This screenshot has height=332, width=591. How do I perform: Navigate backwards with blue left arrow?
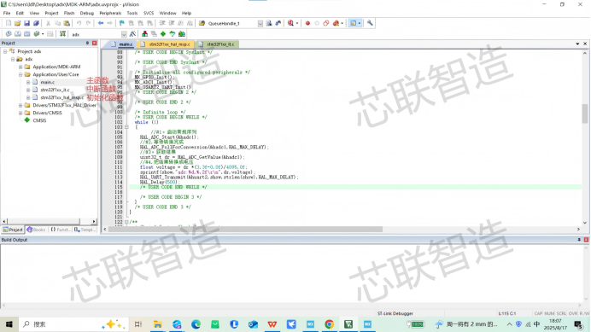pyautogui.click(x=100, y=23)
